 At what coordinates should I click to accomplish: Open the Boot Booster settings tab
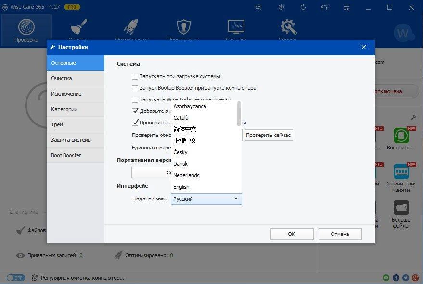(76, 155)
